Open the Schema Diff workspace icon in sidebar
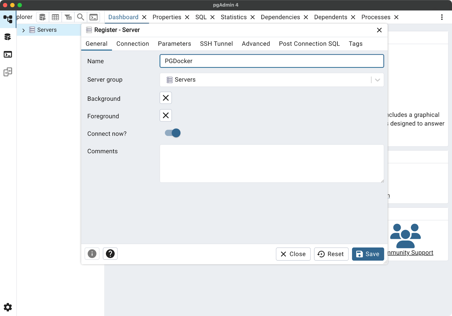The width and height of the screenshot is (452, 316). tap(8, 72)
